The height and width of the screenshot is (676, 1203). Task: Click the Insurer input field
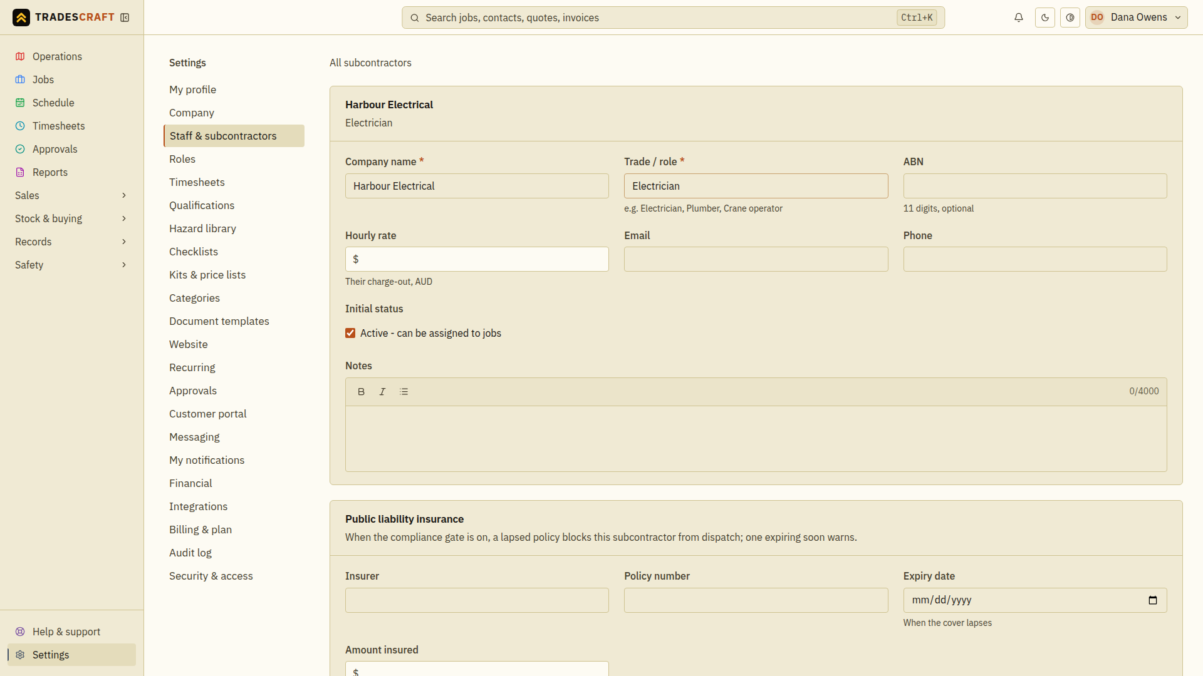point(477,600)
